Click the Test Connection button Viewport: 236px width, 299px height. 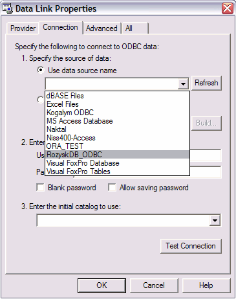(x=191, y=246)
